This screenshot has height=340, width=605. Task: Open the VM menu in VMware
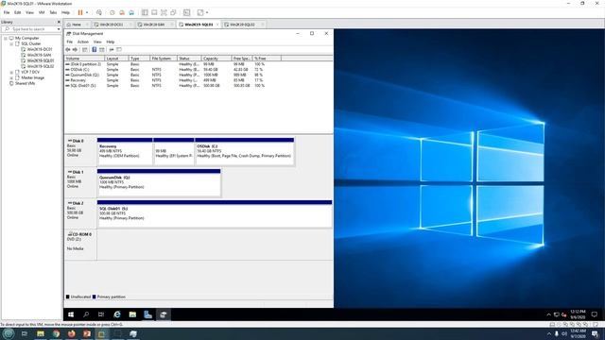pyautogui.click(x=42, y=12)
